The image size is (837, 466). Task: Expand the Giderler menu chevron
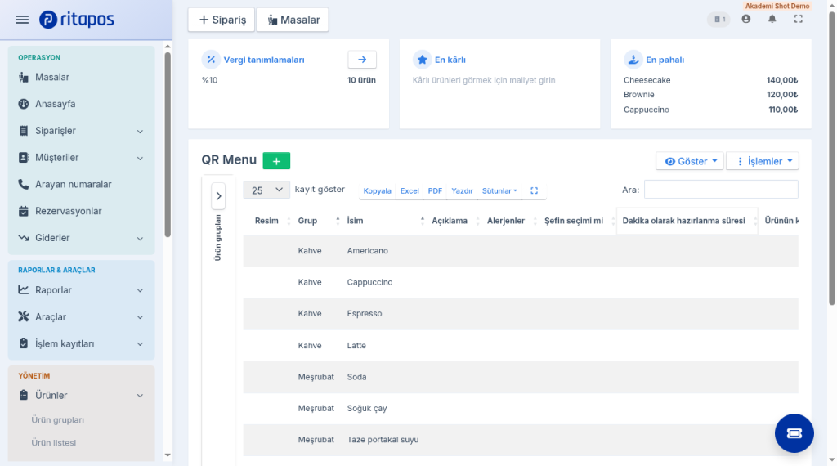[x=140, y=239]
